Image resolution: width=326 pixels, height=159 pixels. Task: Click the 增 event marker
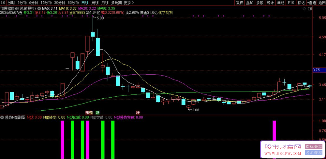138,113
